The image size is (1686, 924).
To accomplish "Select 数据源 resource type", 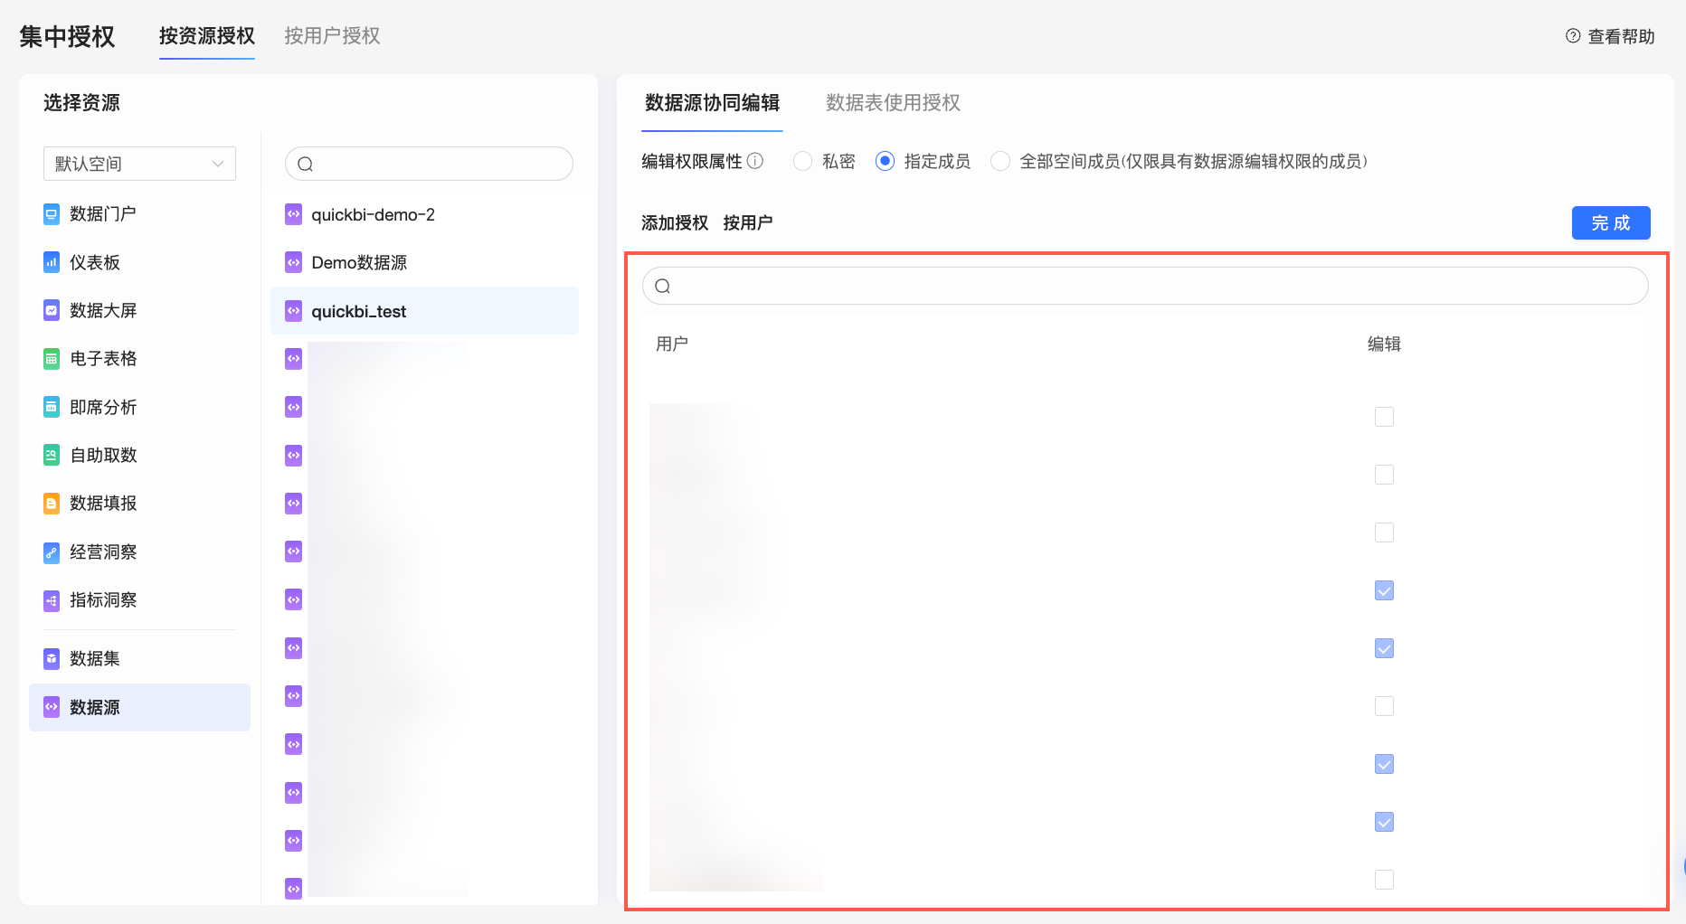I will pyautogui.click(x=139, y=707).
